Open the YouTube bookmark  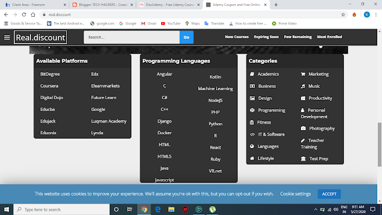[171, 23]
